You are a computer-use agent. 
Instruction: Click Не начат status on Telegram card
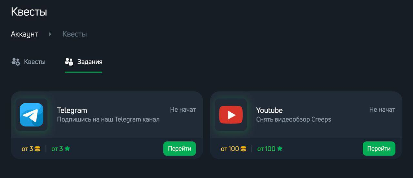click(x=183, y=109)
